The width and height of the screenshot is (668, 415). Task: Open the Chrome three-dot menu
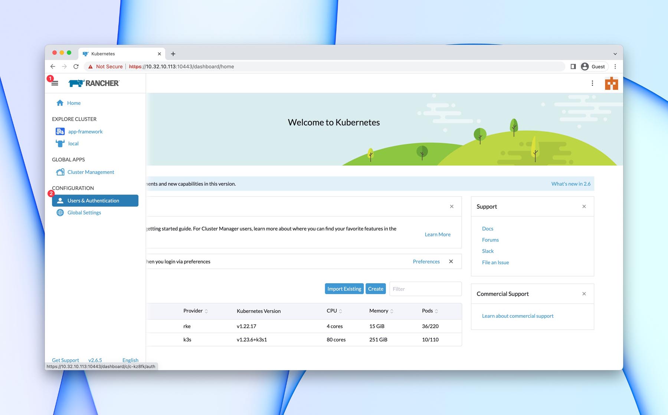[615, 66]
